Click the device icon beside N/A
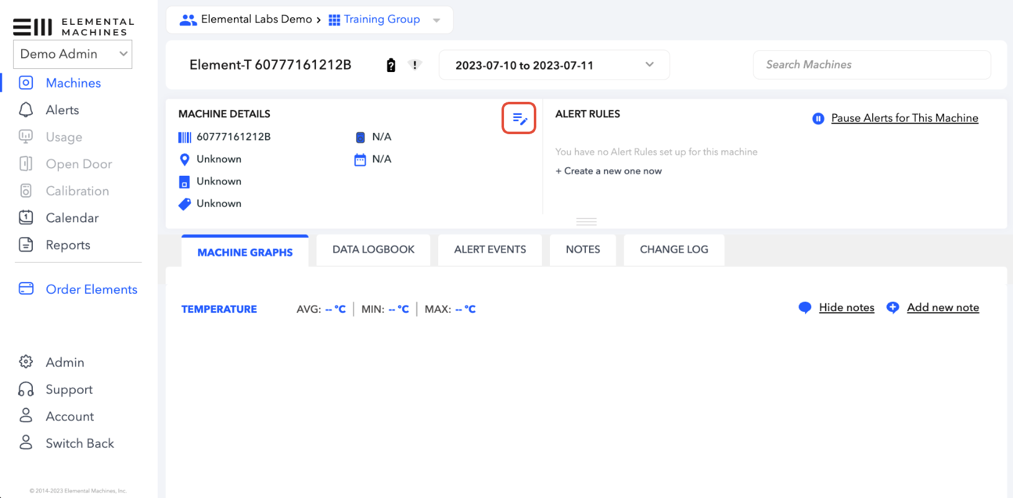Screen dimensions: 1013x498 360,137
